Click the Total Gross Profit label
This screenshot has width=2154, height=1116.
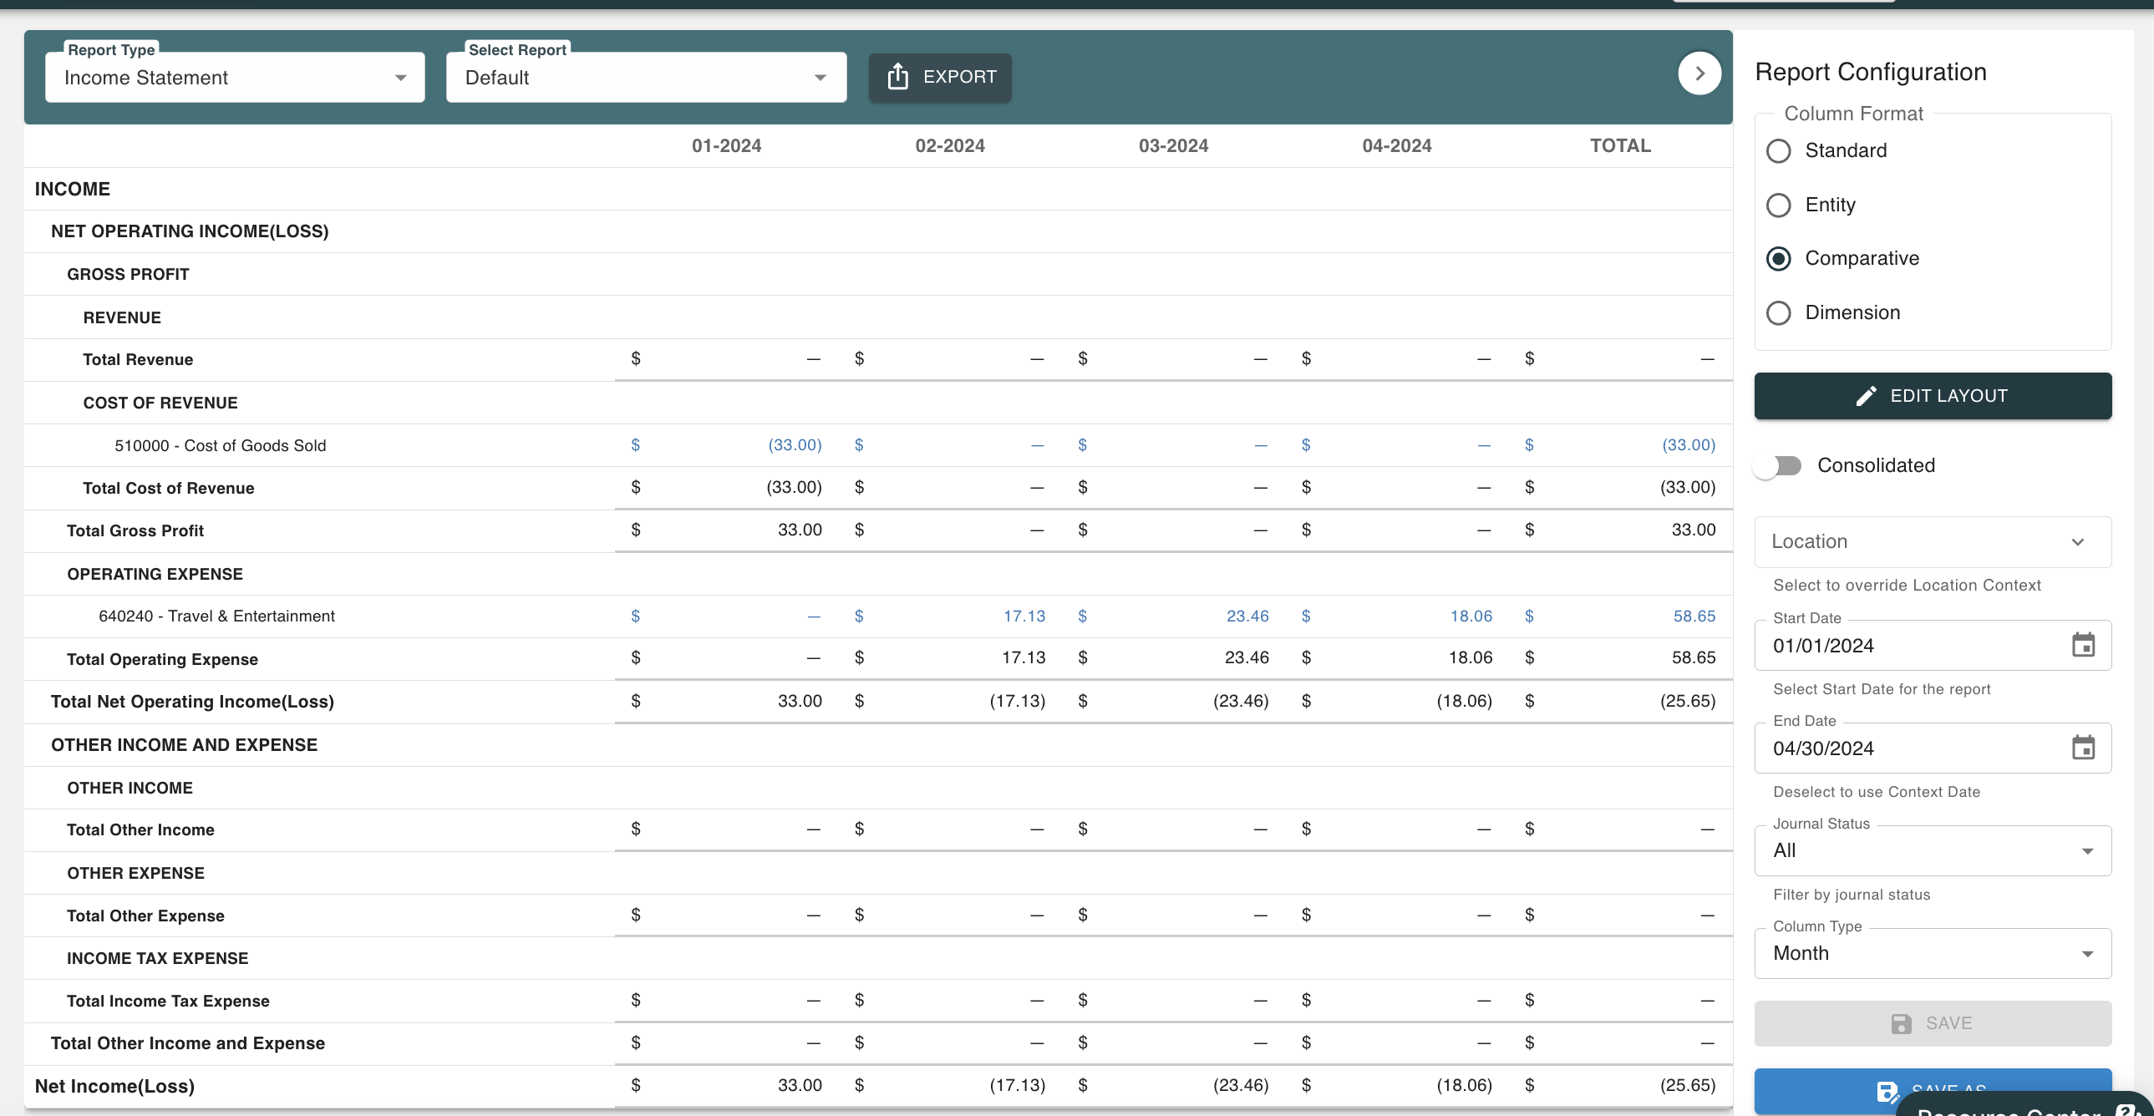click(135, 531)
